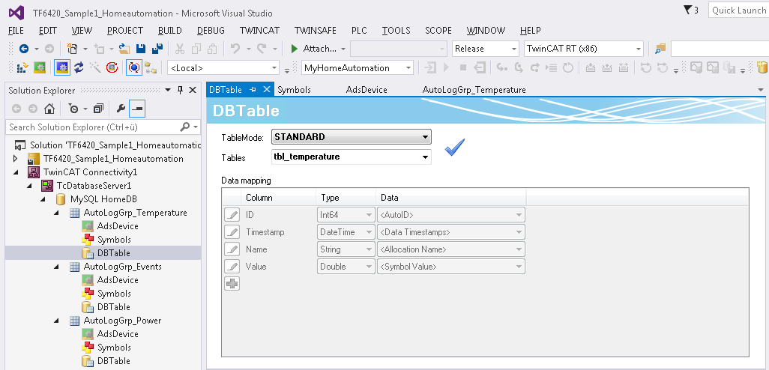Select the TcDatabaseServer1 tree node
This screenshot has height=370, width=769.
(94, 186)
